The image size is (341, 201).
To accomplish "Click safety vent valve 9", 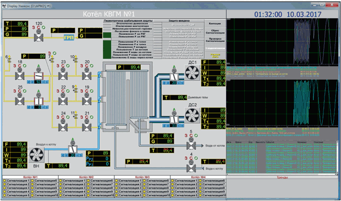I will tap(76, 88).
